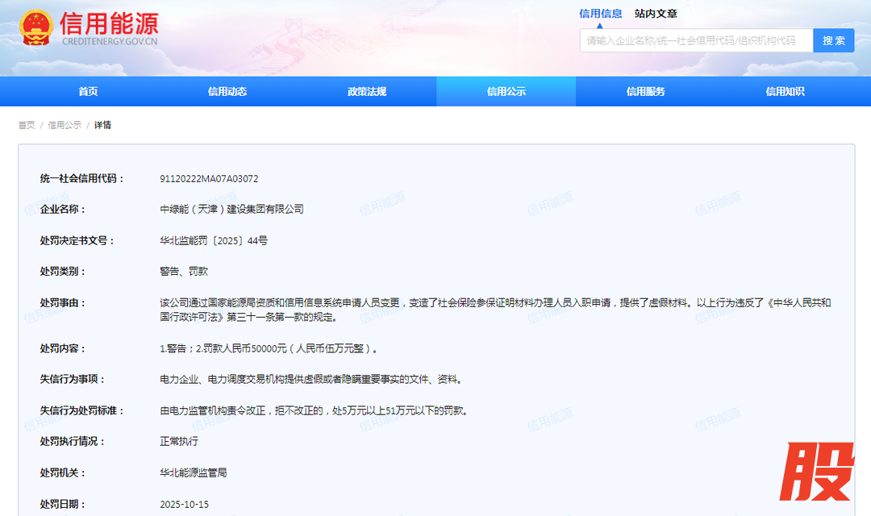Go to the 政策法规 section
This screenshot has height=516, width=871.
tap(367, 92)
